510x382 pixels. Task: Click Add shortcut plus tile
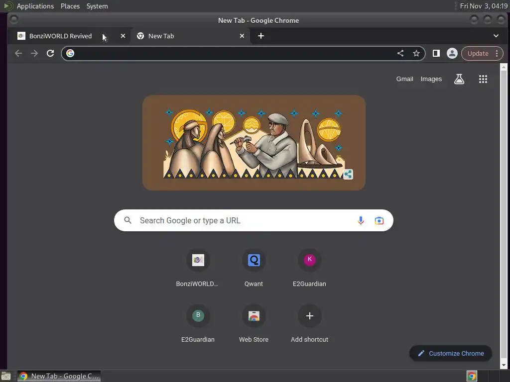[x=309, y=323]
